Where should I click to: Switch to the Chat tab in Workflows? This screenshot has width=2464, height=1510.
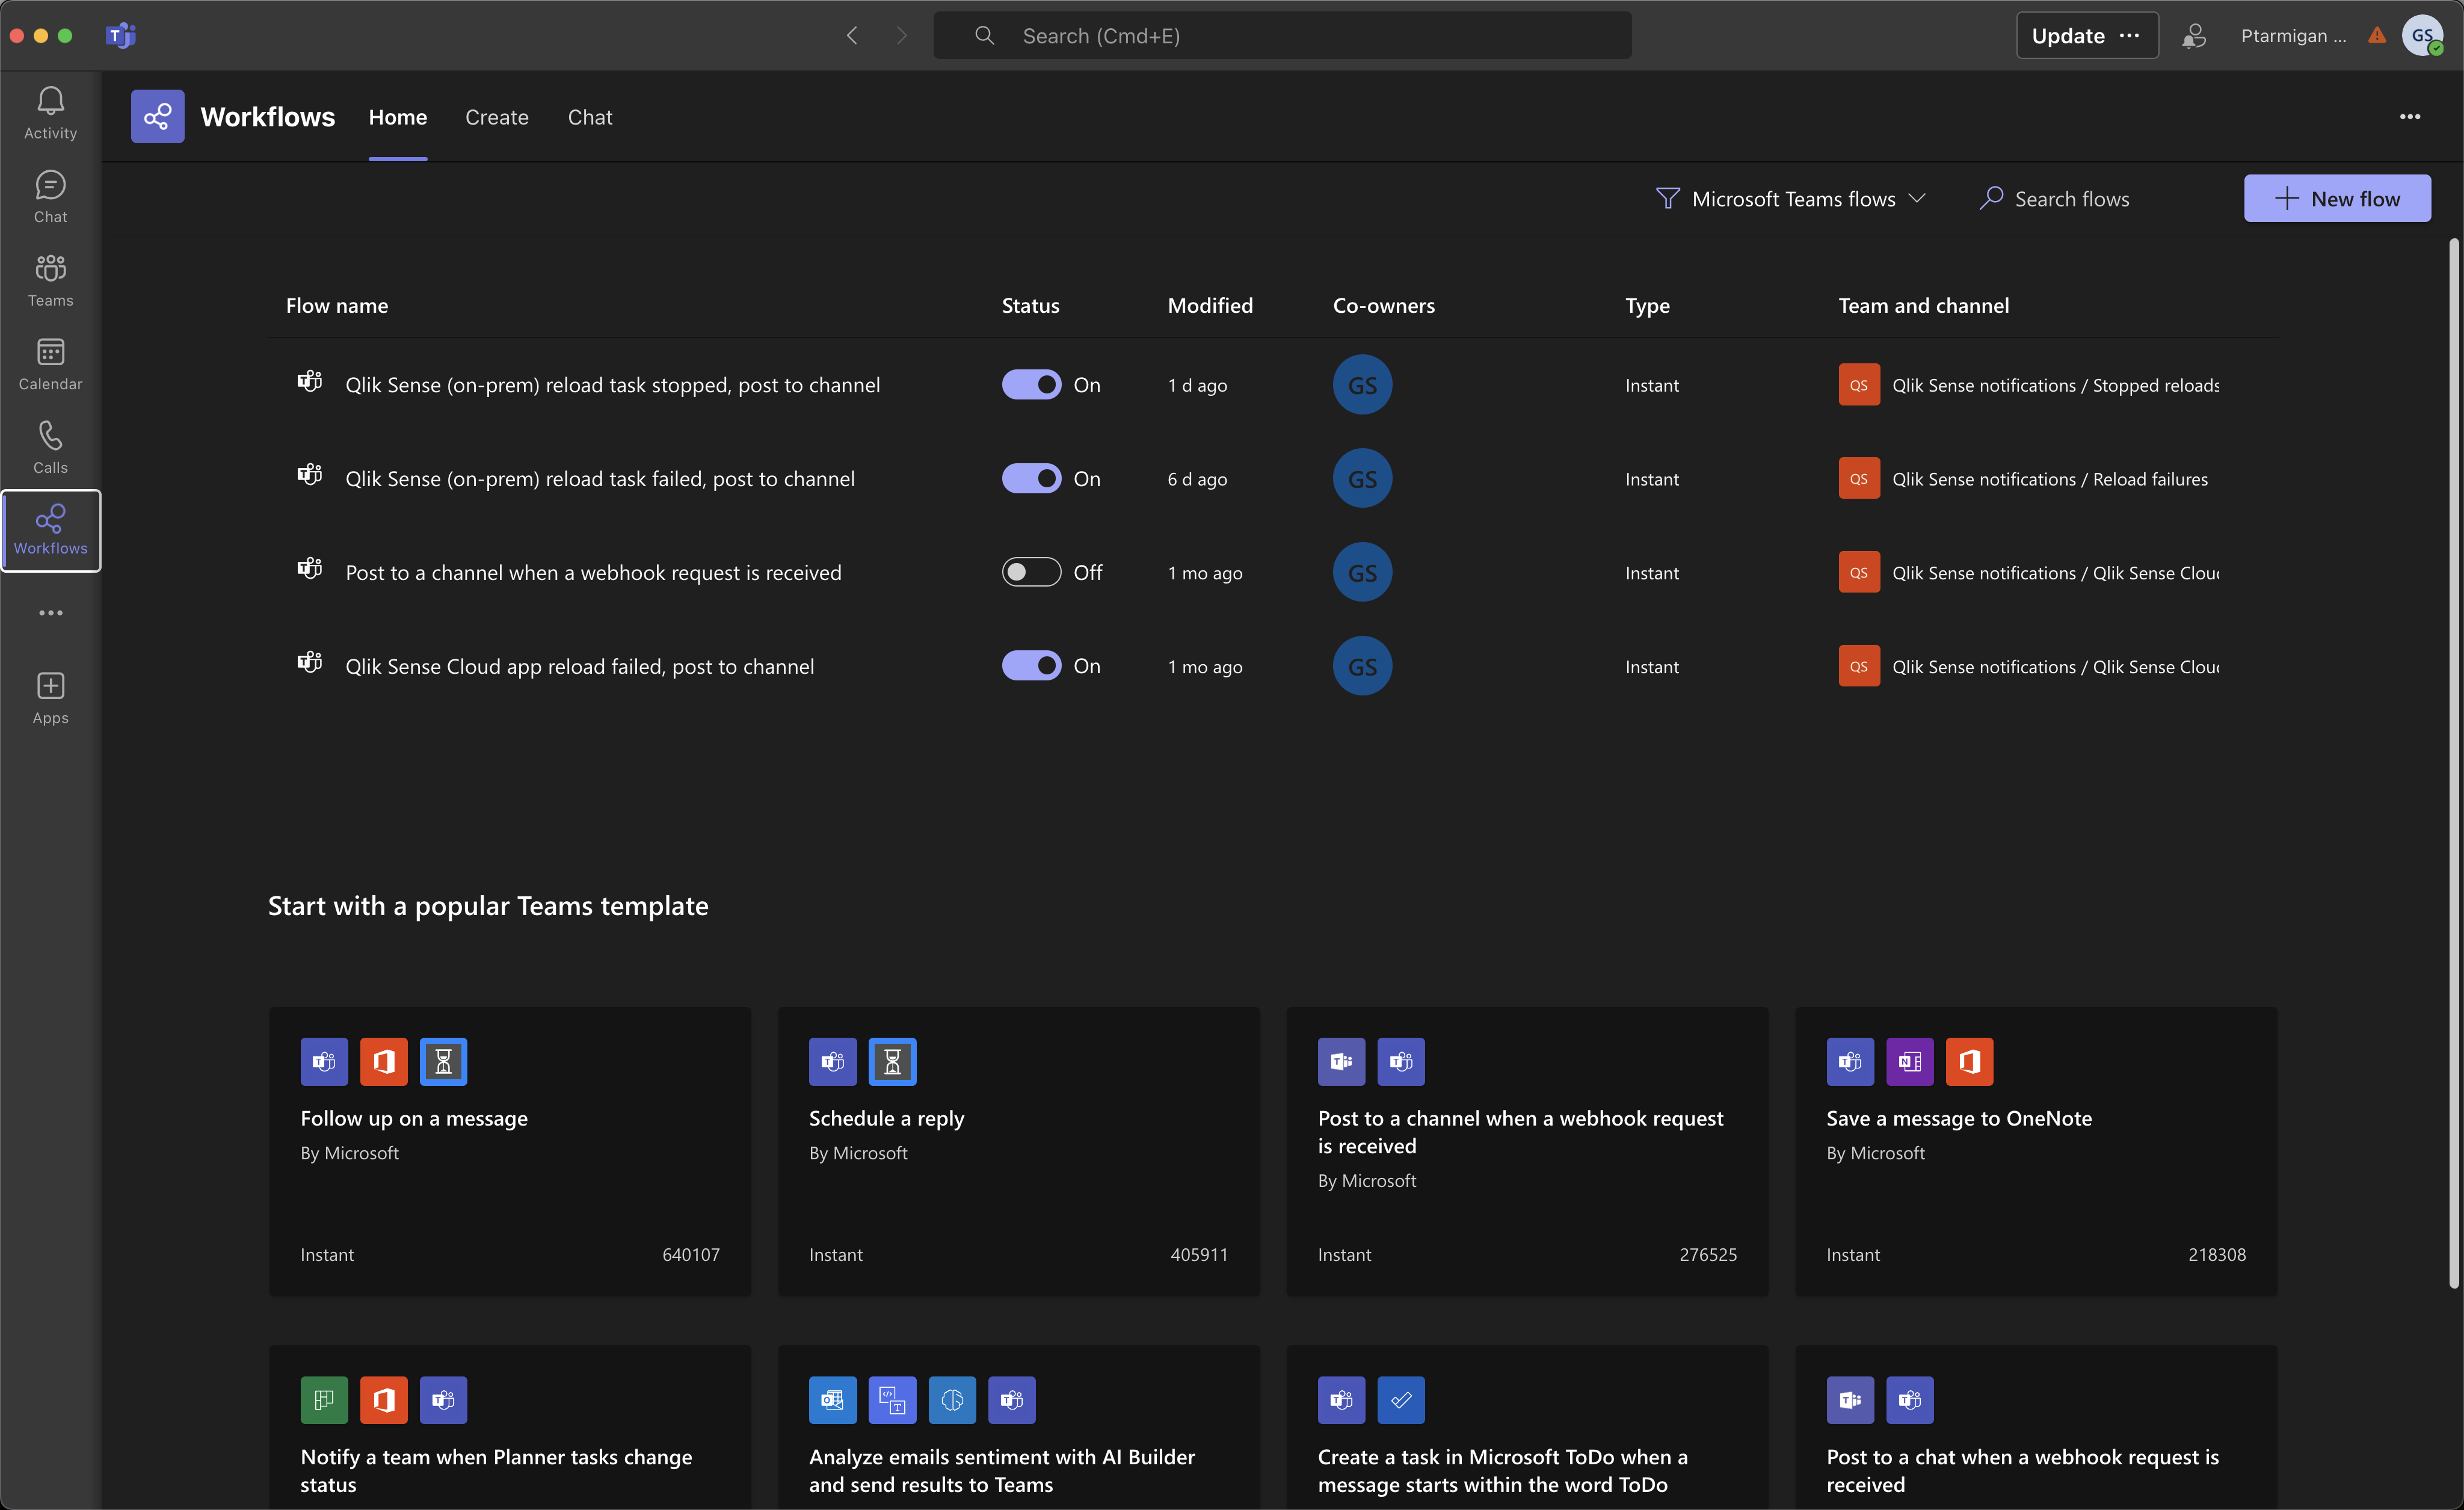click(590, 117)
